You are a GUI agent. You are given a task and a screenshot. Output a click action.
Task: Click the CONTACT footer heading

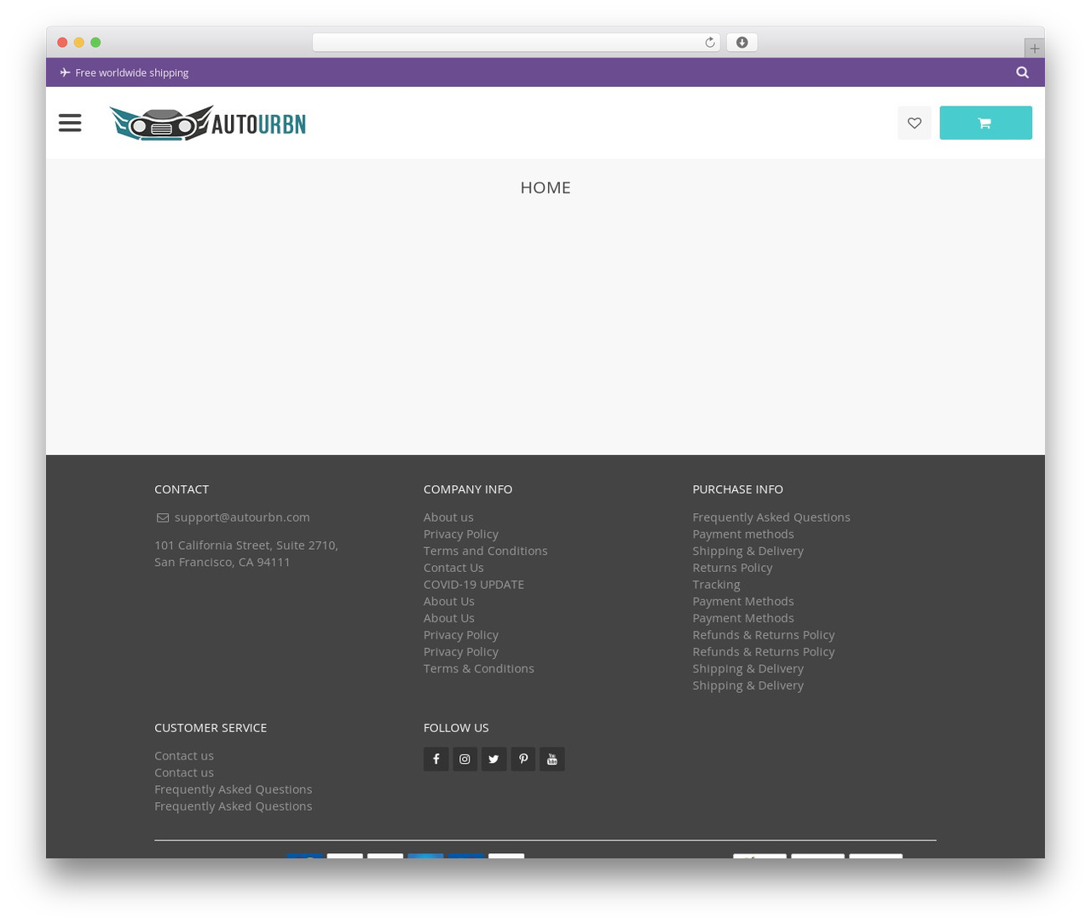182,489
